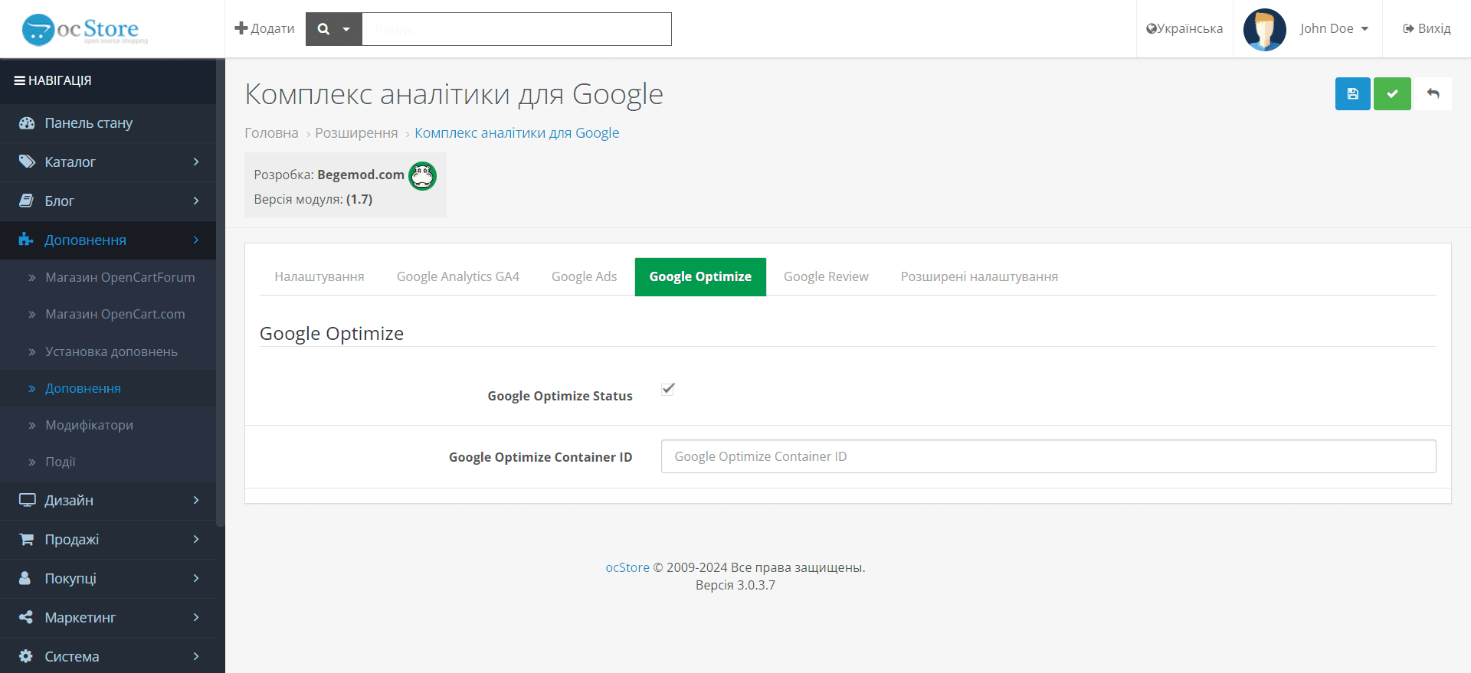Viewport: 1471px width, 673px height.
Task: Click the book icon beside Блог
Action: (26, 201)
